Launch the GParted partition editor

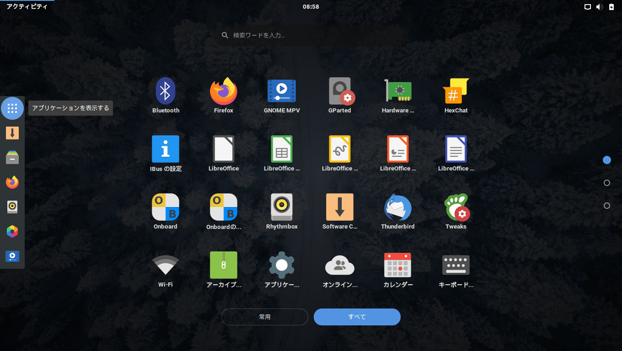click(x=340, y=96)
